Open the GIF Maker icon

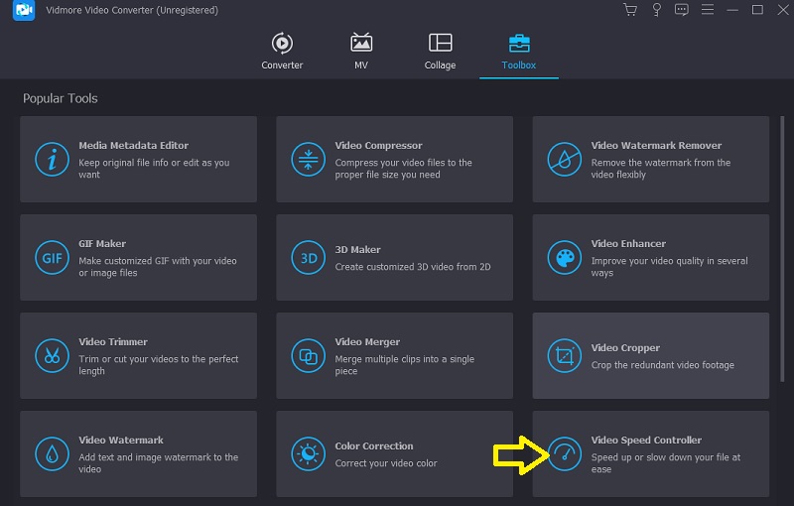tap(52, 258)
